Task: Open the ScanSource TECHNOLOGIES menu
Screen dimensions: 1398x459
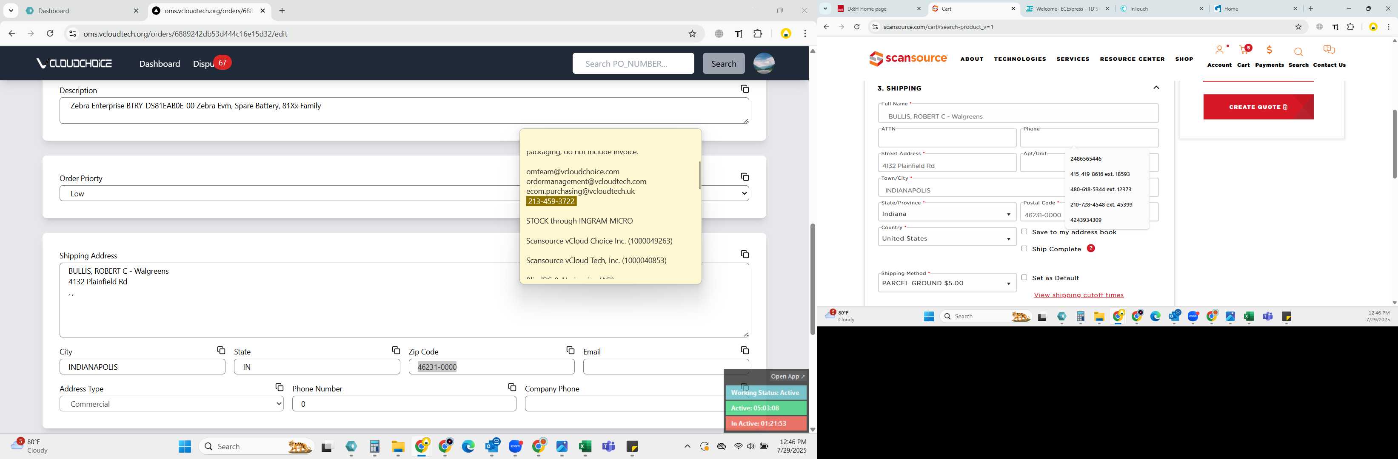Action: [x=1020, y=59]
